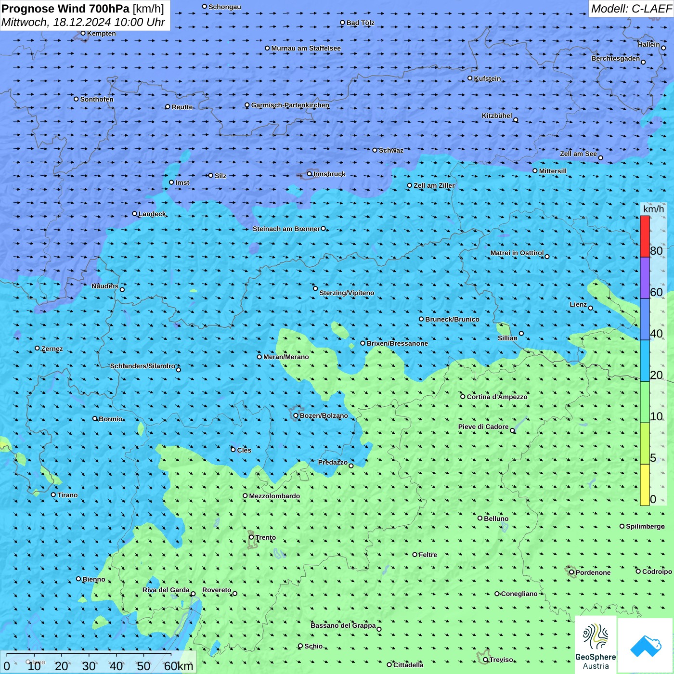This screenshot has height=674, width=674.
Task: Click the Garmisch-Partenkirchen marker
Action: pyautogui.click(x=247, y=105)
